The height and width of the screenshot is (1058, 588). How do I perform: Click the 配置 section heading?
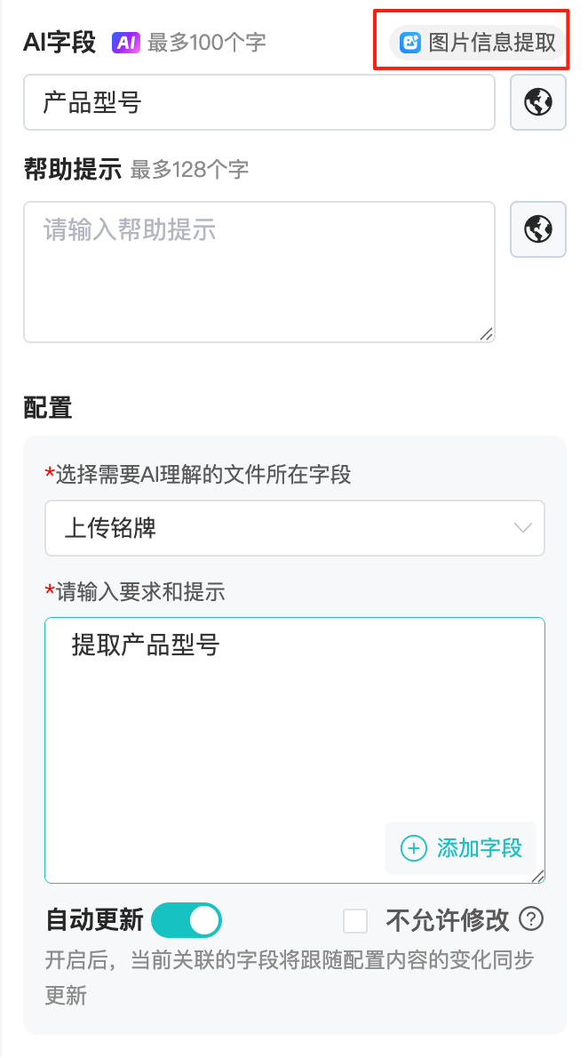click(48, 408)
